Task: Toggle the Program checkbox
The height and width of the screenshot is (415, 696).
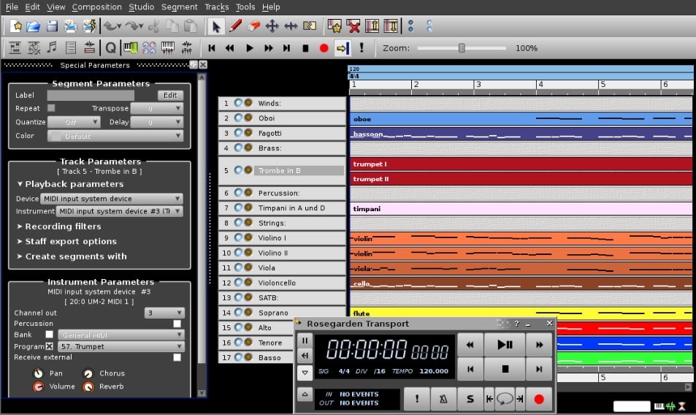Action: pos(49,346)
